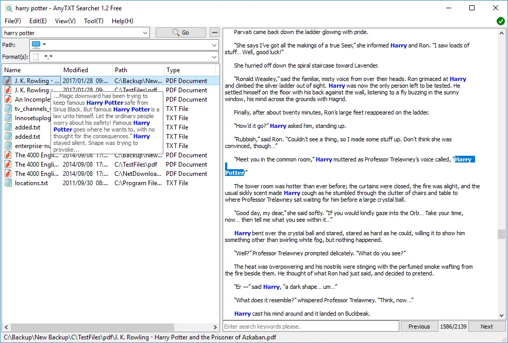508x343 pixels.
Task: Click text file icon of tv_channels row
Action: click(8, 109)
